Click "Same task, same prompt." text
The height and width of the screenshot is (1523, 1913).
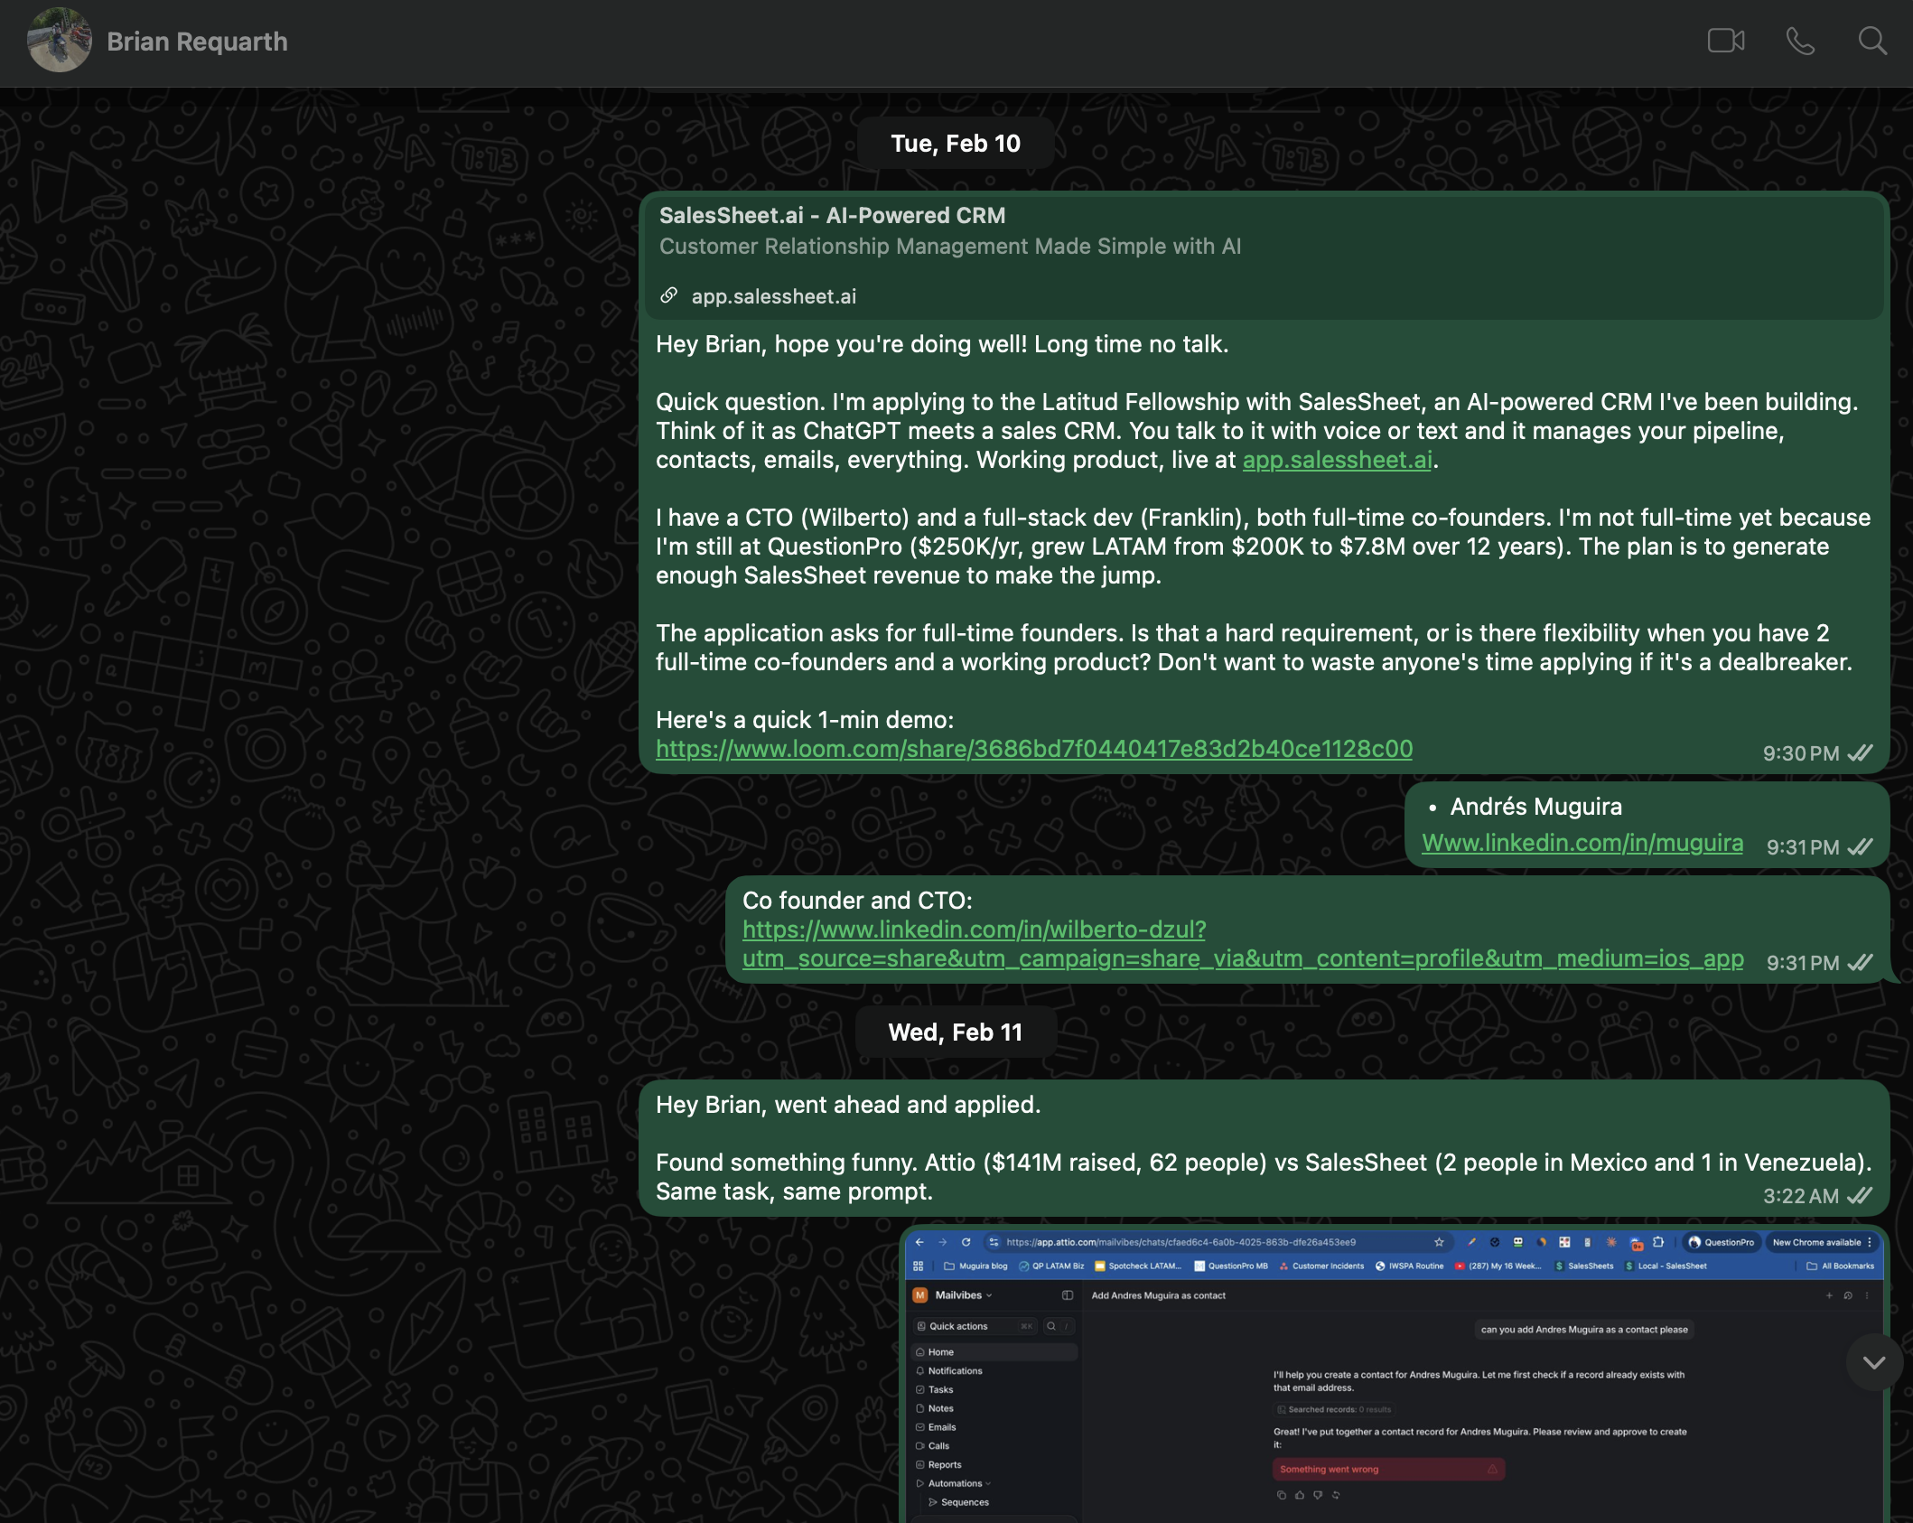pos(794,1191)
